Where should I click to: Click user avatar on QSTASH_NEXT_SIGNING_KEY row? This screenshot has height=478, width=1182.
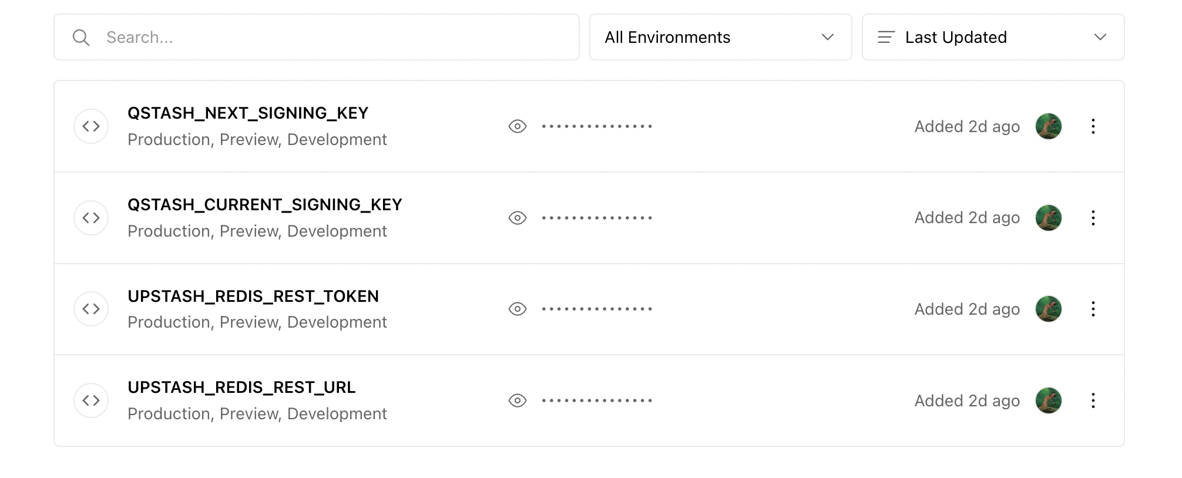tap(1048, 126)
